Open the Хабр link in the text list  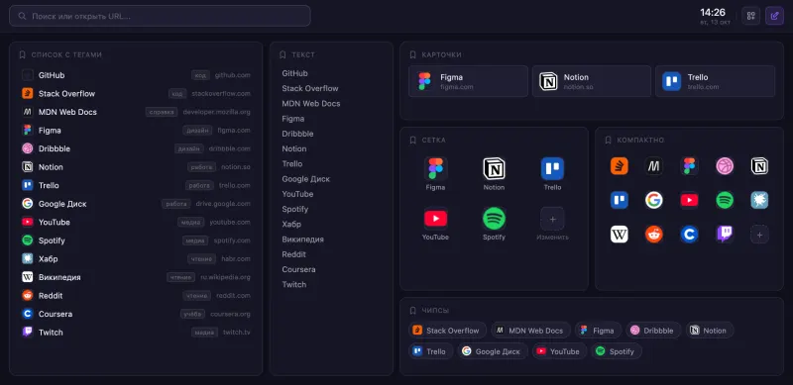[291, 224]
